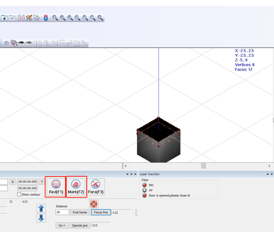Click the red checkerboard pattern button
The height and width of the screenshot is (232, 274).
[94, 204]
